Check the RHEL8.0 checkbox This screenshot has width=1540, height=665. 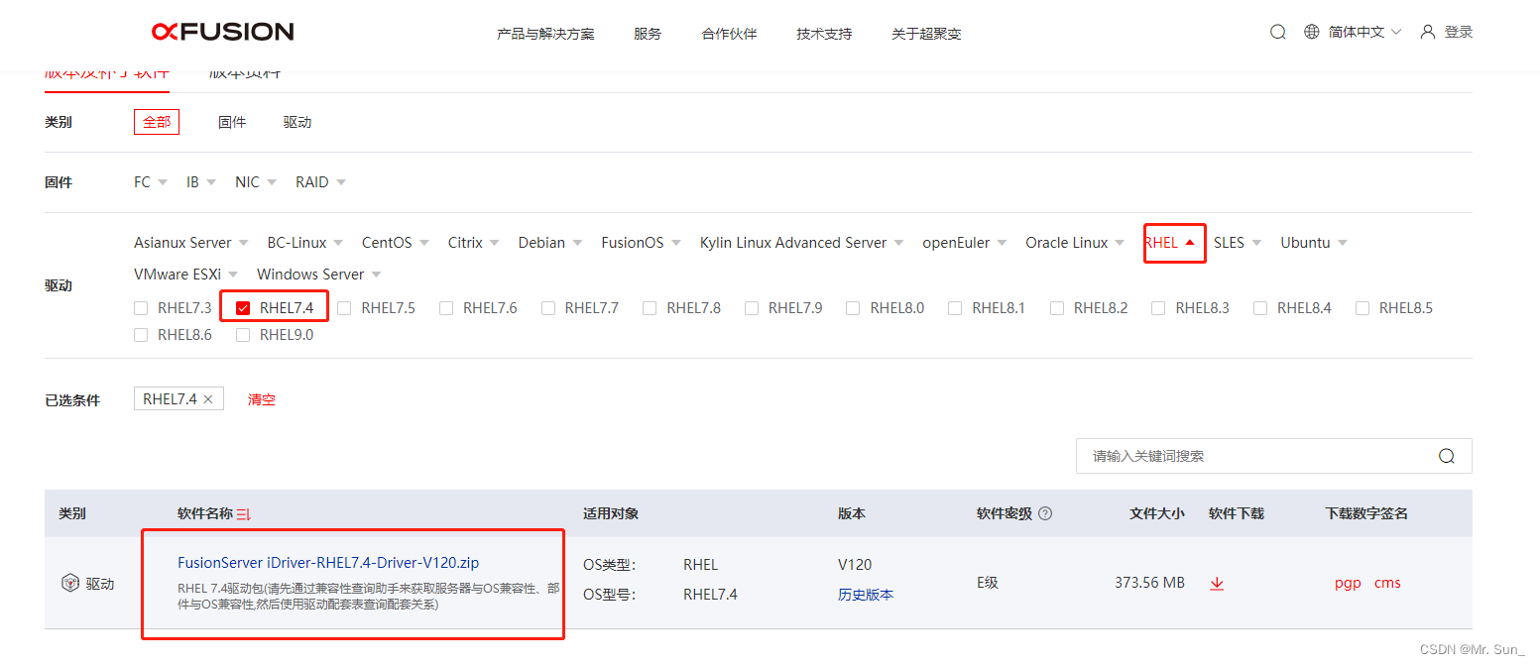point(853,308)
